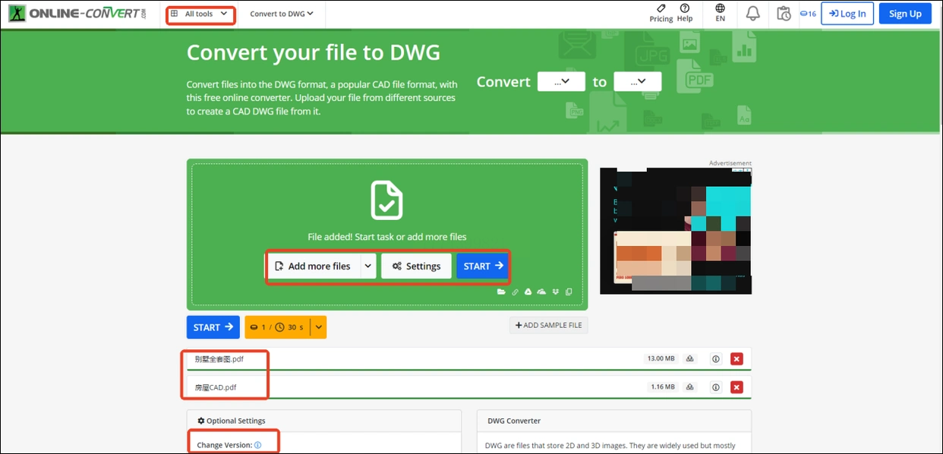The image size is (943, 454).
Task: Add file by URL link icon
Action: [x=515, y=292]
